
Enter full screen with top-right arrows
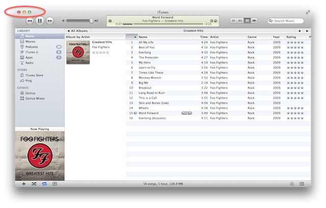coord(308,12)
